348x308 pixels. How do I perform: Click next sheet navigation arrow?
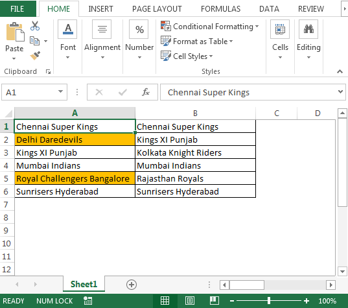[35, 284]
